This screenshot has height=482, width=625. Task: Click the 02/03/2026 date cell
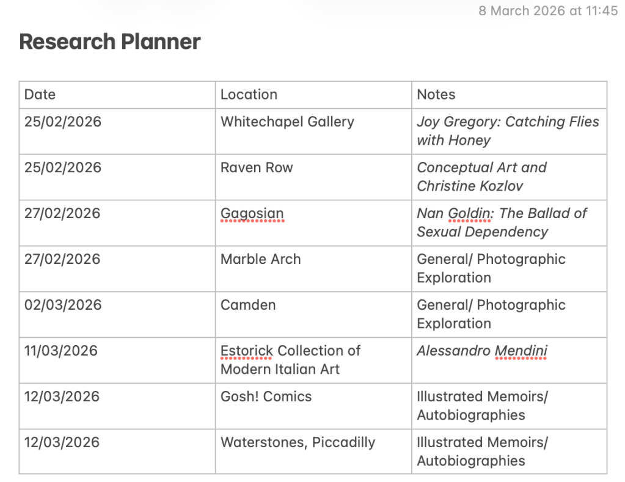62,305
